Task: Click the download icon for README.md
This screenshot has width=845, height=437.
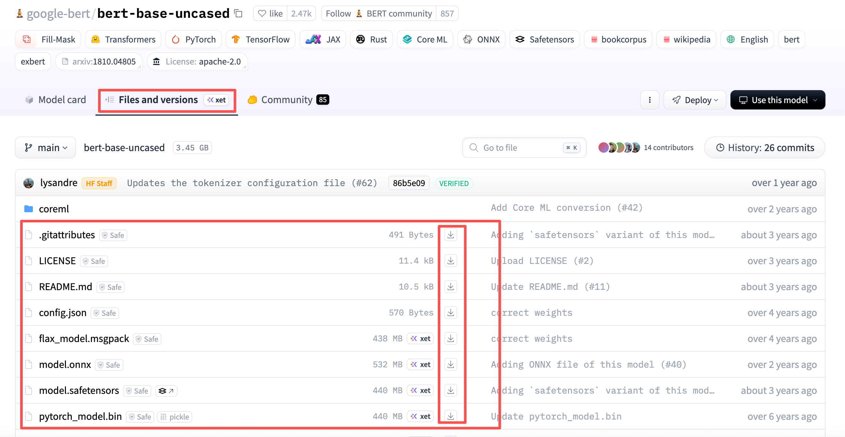Action: click(x=451, y=287)
